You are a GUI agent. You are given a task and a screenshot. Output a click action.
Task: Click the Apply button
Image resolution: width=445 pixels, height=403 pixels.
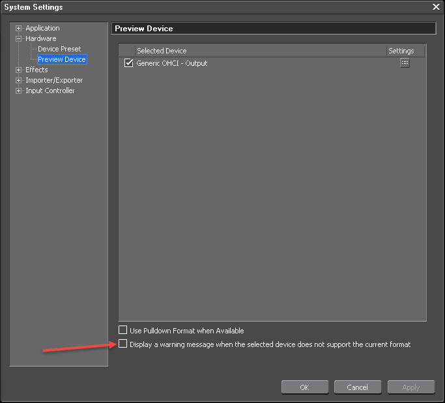pos(410,387)
